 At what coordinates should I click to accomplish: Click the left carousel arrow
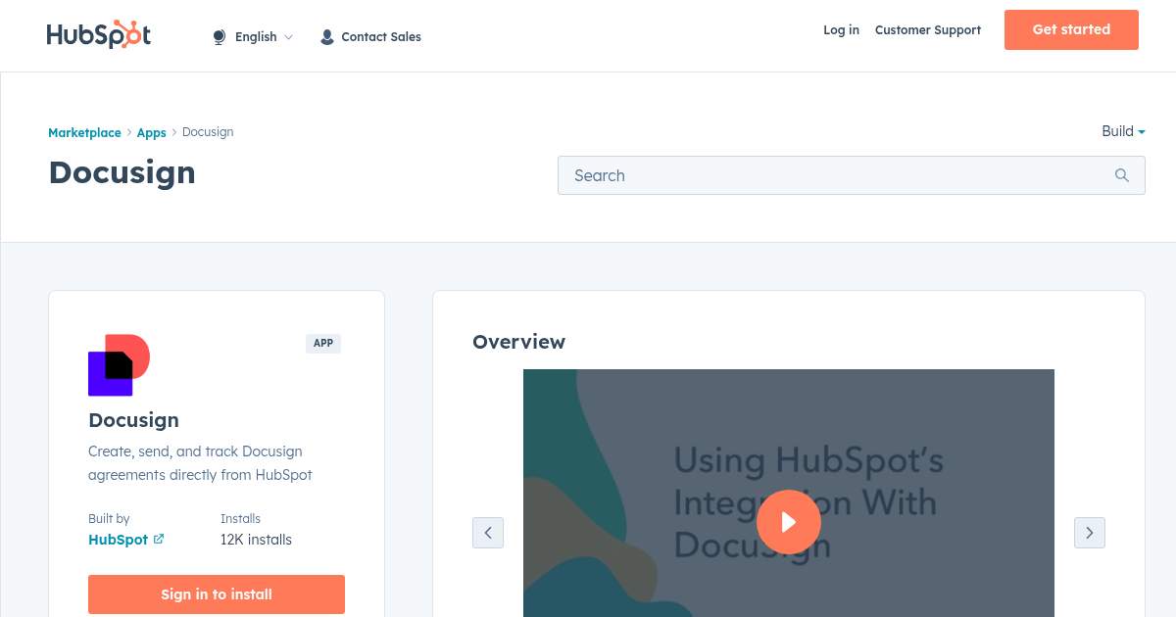pyautogui.click(x=488, y=532)
